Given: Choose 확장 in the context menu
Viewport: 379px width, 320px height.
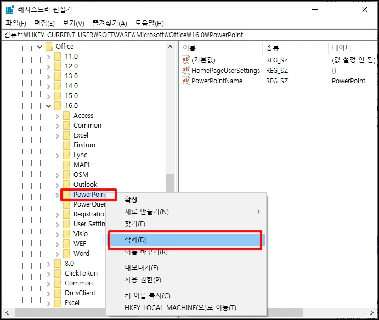Looking at the screenshot, I should click(186, 199).
